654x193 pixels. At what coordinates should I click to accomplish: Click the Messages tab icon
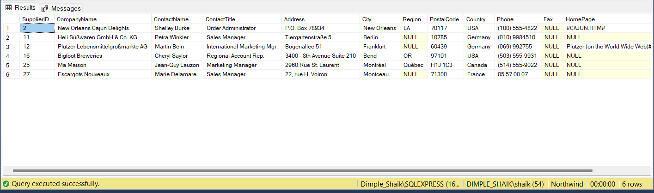click(45, 8)
